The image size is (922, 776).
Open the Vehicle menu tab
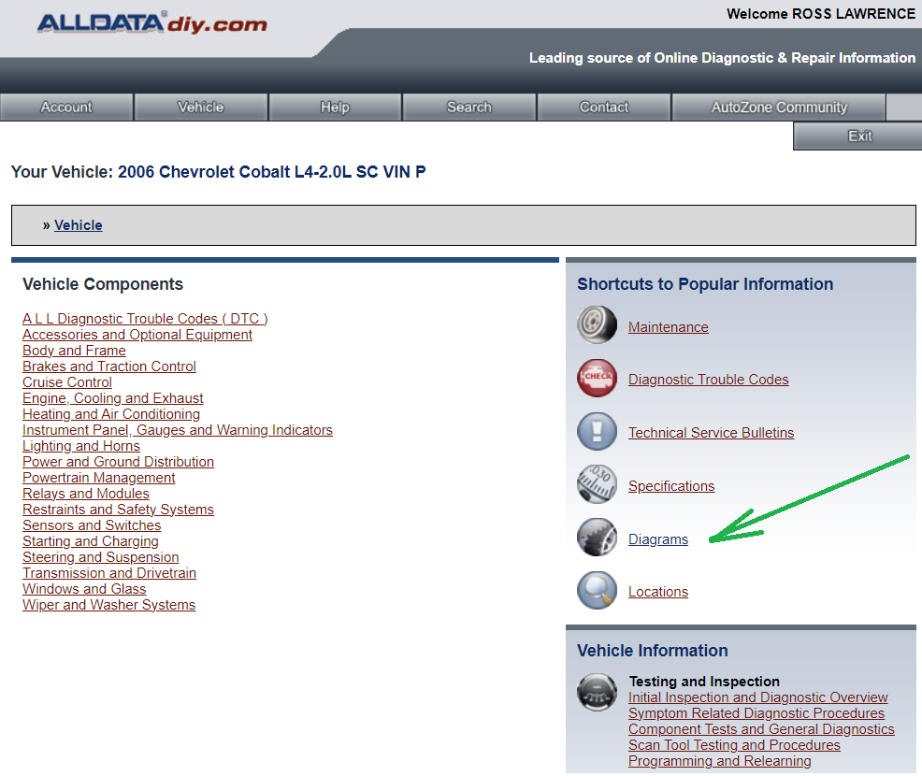201,107
